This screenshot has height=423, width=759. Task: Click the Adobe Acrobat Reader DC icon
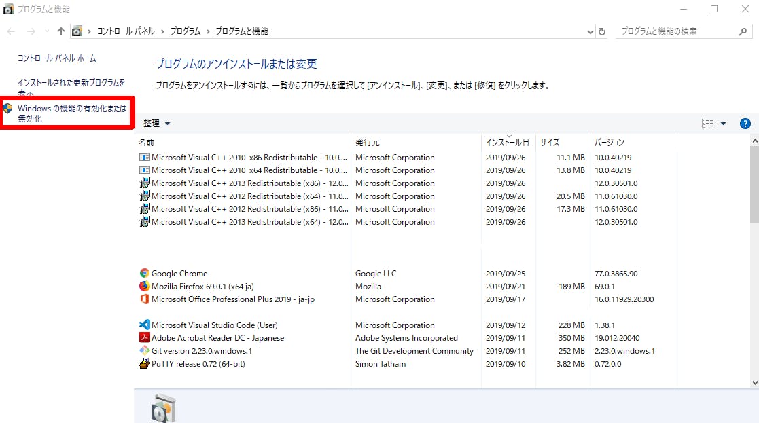click(144, 338)
